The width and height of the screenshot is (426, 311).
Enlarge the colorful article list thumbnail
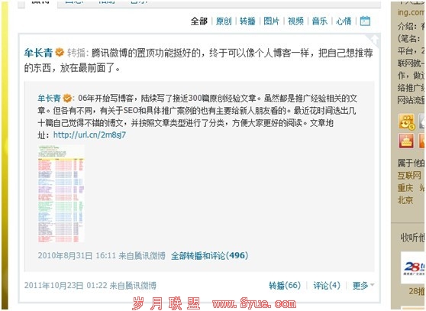click(x=61, y=194)
